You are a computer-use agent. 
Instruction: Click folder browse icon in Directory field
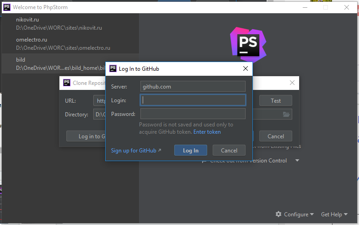286,114
